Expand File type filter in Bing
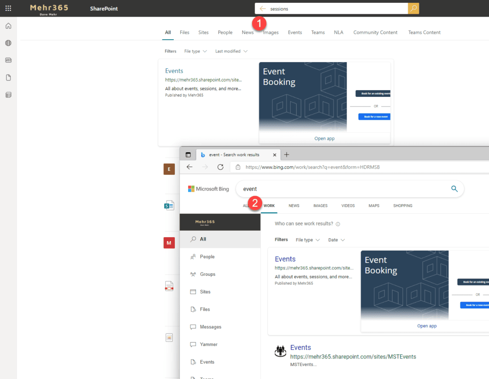 [308, 240]
